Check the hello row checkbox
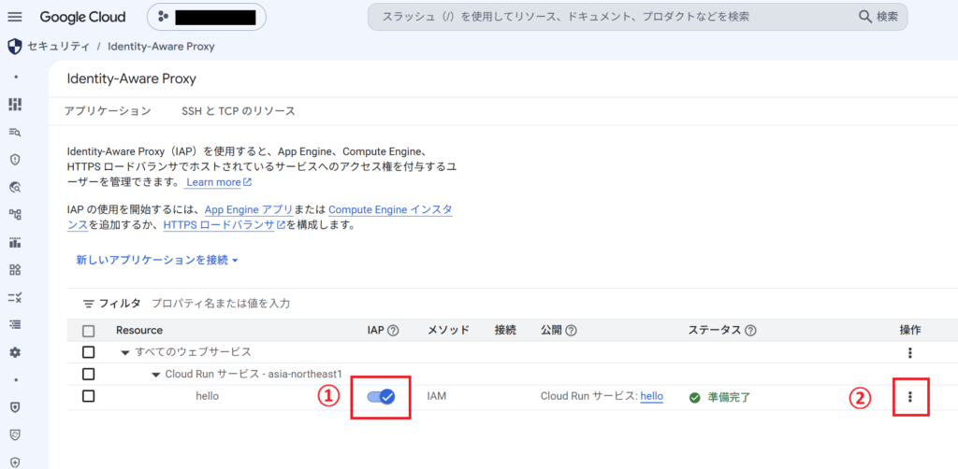This screenshot has width=958, height=469. (x=89, y=396)
